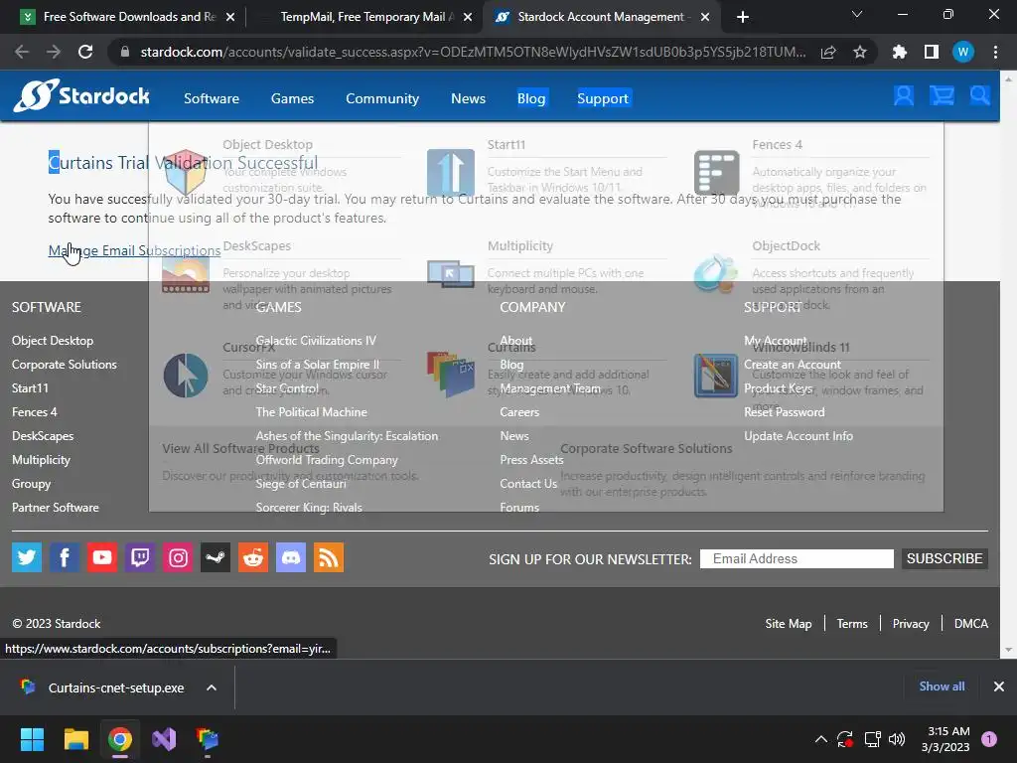
Task: Open Stardock Twitter page icon
Action: (x=27, y=557)
